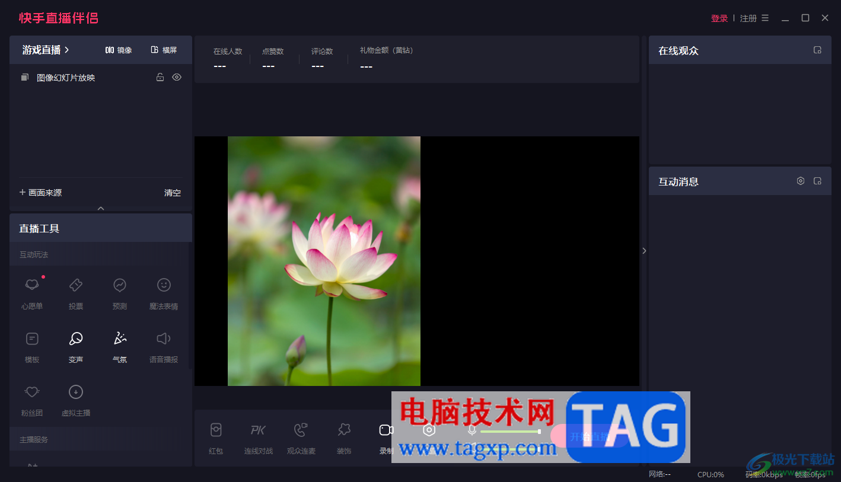This screenshot has width=841, height=482.
Task: Click 登录 to log in
Action: (x=719, y=18)
